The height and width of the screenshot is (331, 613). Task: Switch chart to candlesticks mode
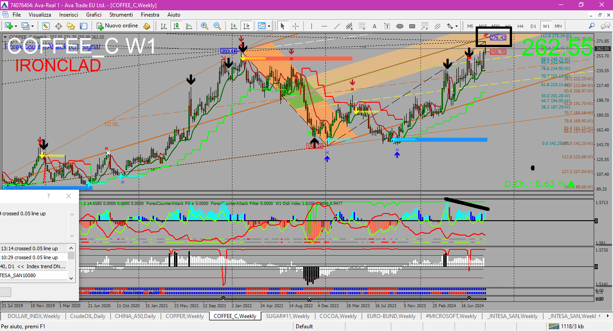(176, 26)
